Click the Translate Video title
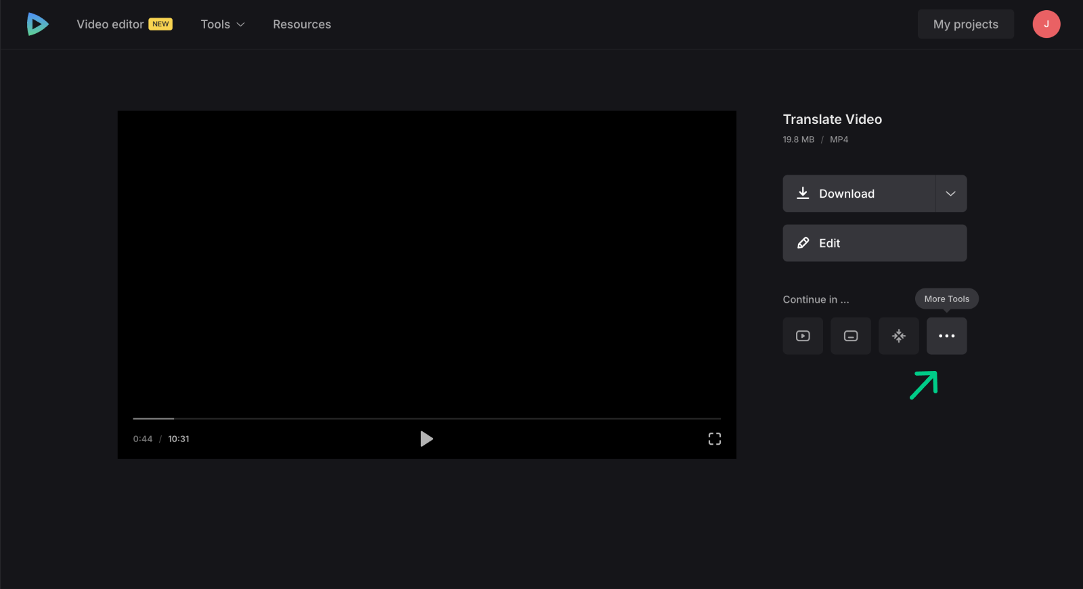The width and height of the screenshot is (1083, 589). point(833,119)
